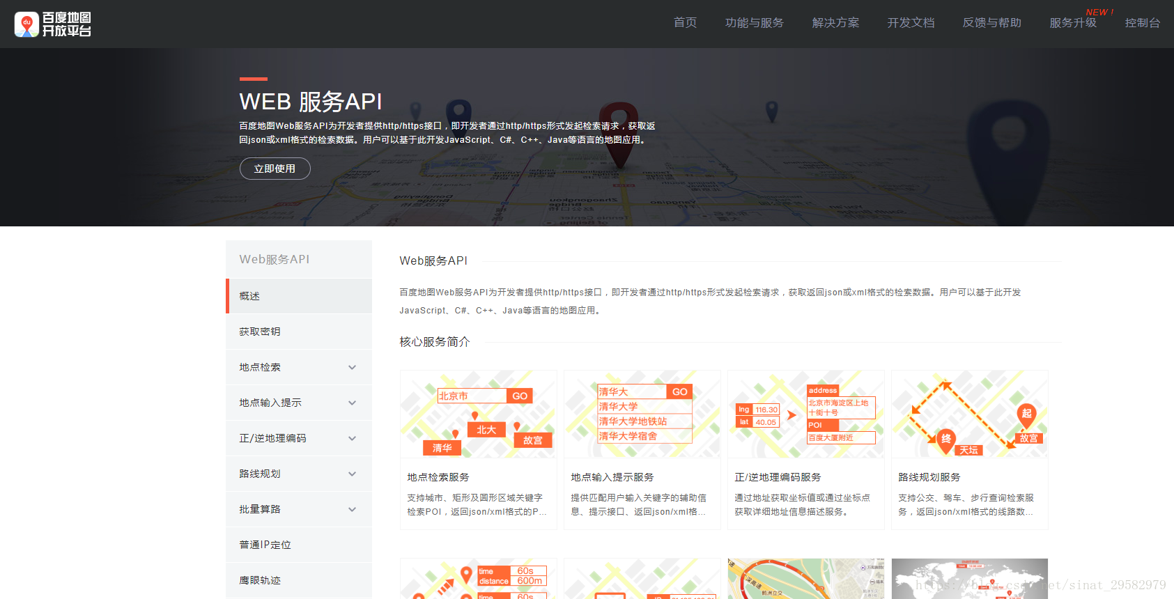Click the world map thumbnail
Image resolution: width=1174 pixels, height=599 pixels.
click(970, 579)
